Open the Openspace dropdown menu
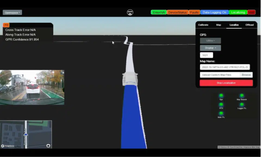This screenshot has height=157, width=261. click(x=12, y=13)
